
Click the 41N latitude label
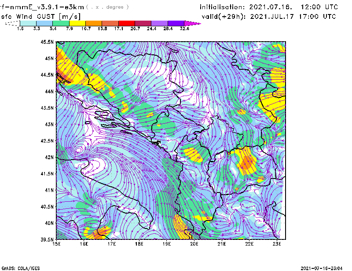point(49,190)
